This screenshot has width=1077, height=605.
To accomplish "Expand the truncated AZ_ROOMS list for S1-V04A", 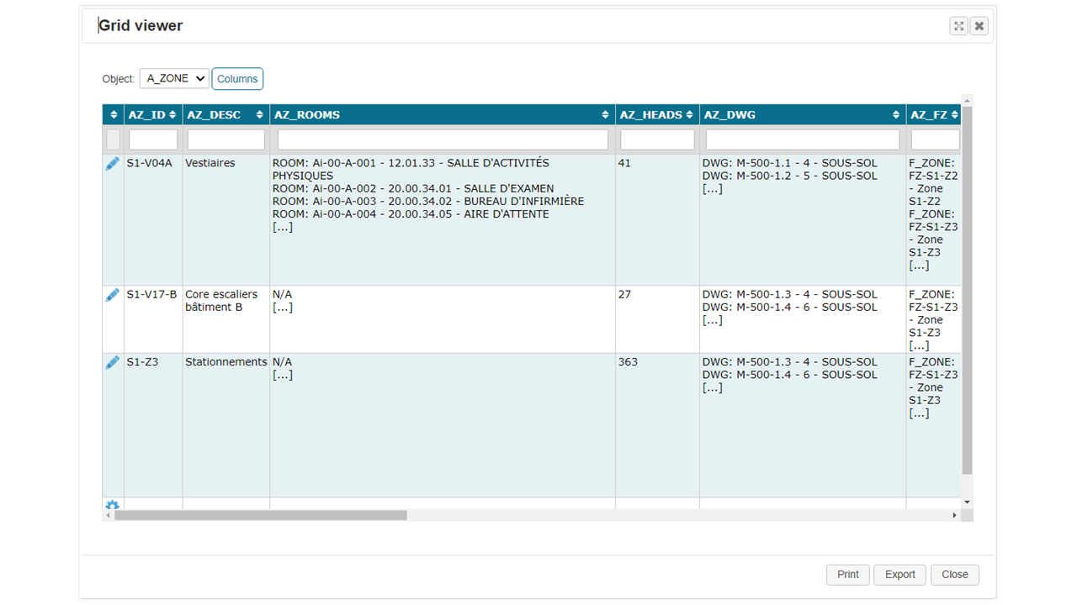I will pos(283,227).
